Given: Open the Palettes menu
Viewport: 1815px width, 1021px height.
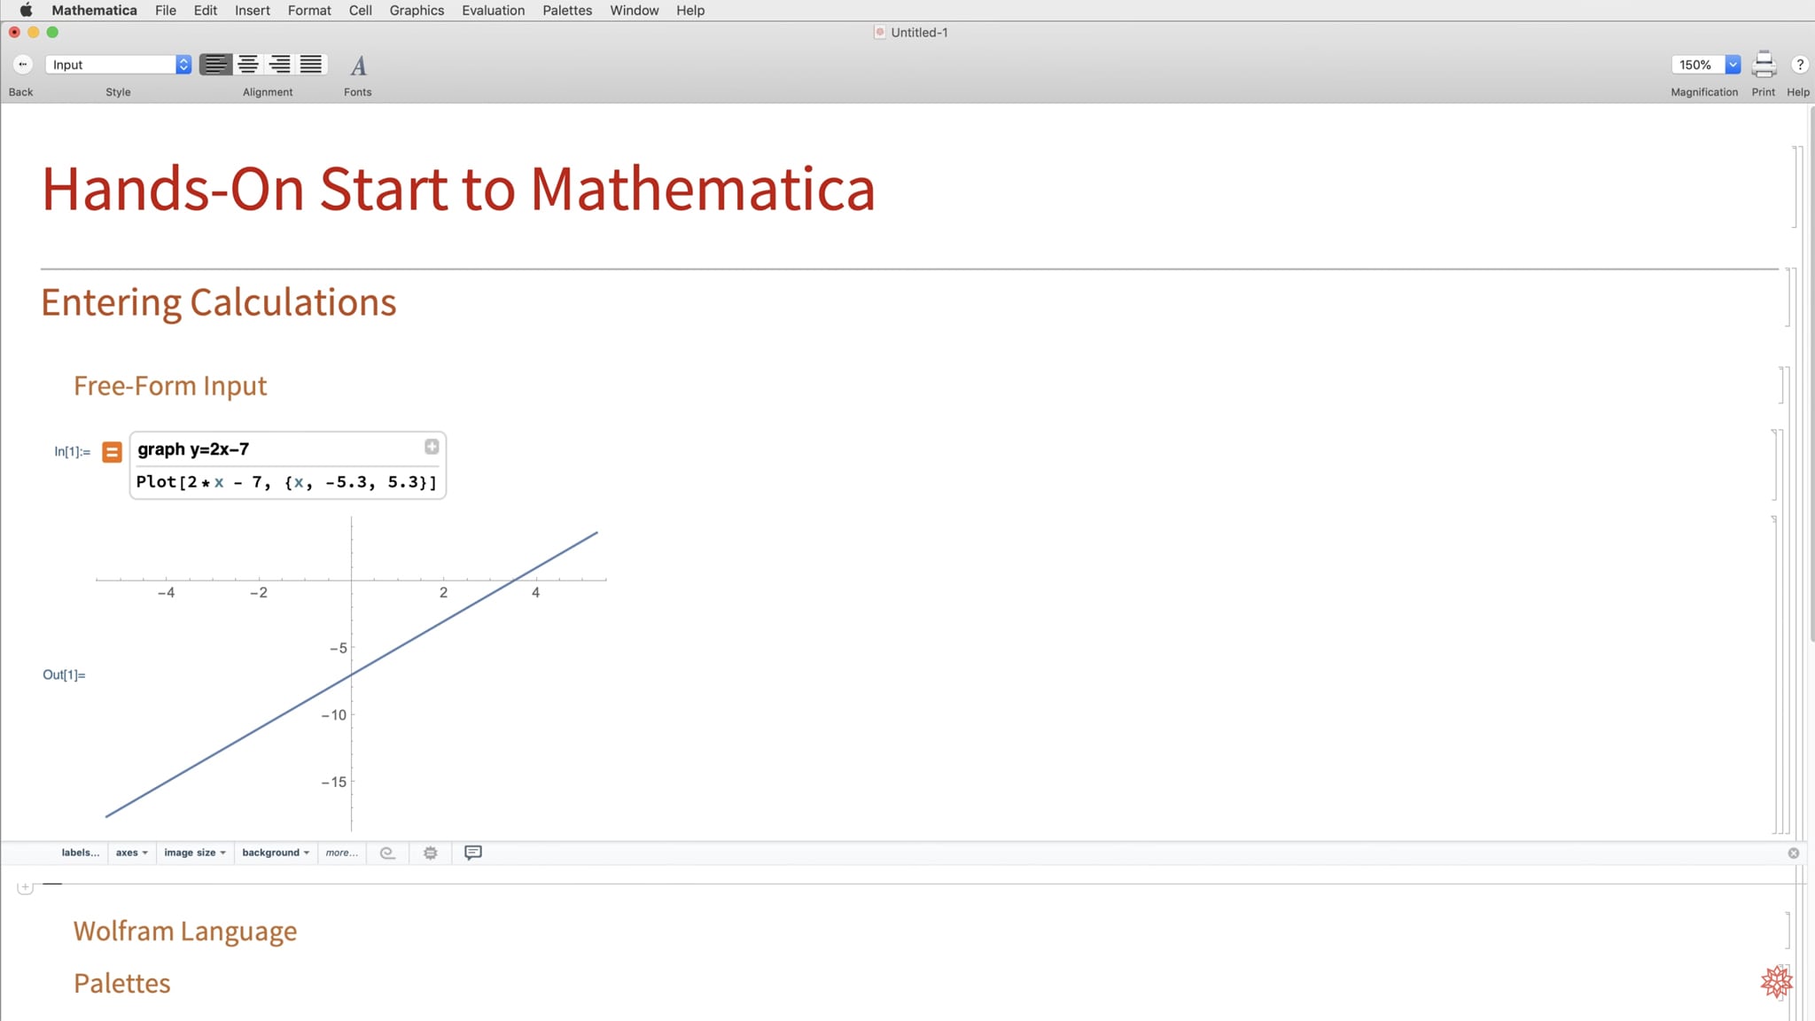Looking at the screenshot, I should click(566, 10).
